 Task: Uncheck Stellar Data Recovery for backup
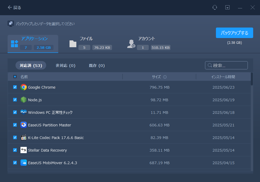pos(15,150)
